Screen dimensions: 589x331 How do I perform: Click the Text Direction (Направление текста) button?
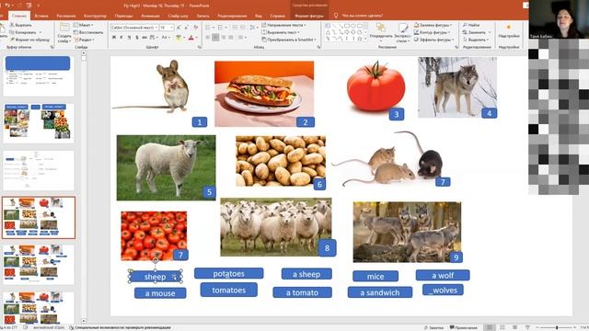283,25
